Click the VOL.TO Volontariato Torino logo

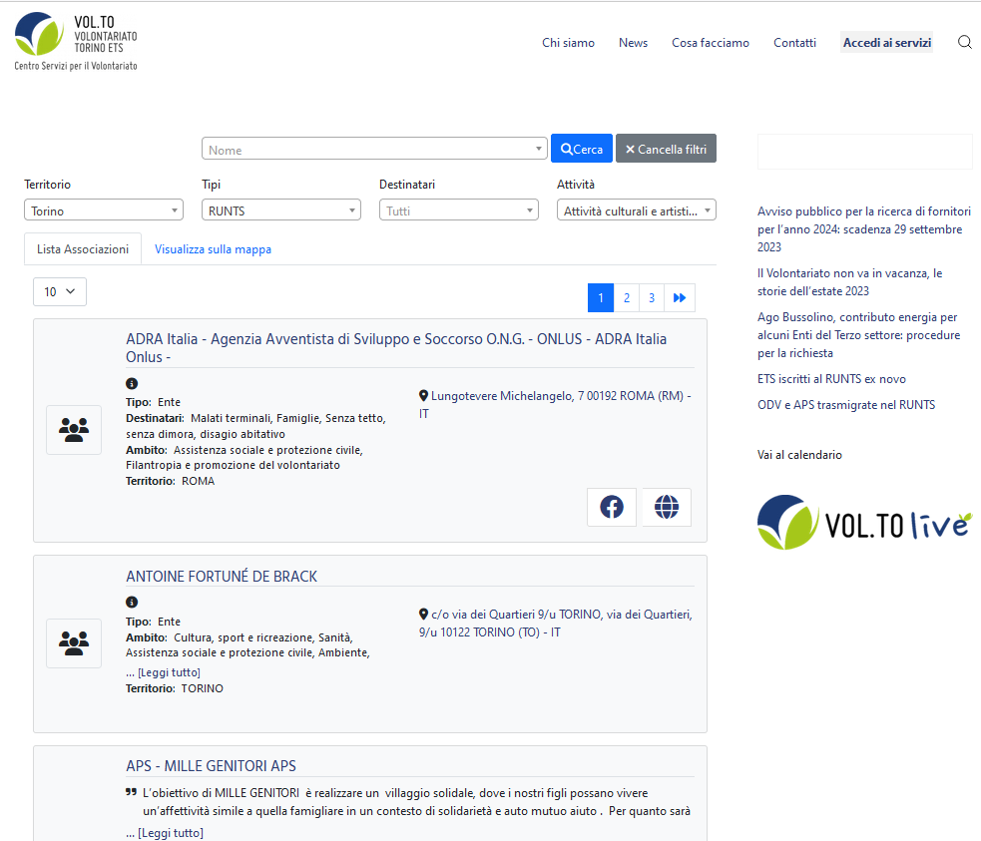[76, 41]
